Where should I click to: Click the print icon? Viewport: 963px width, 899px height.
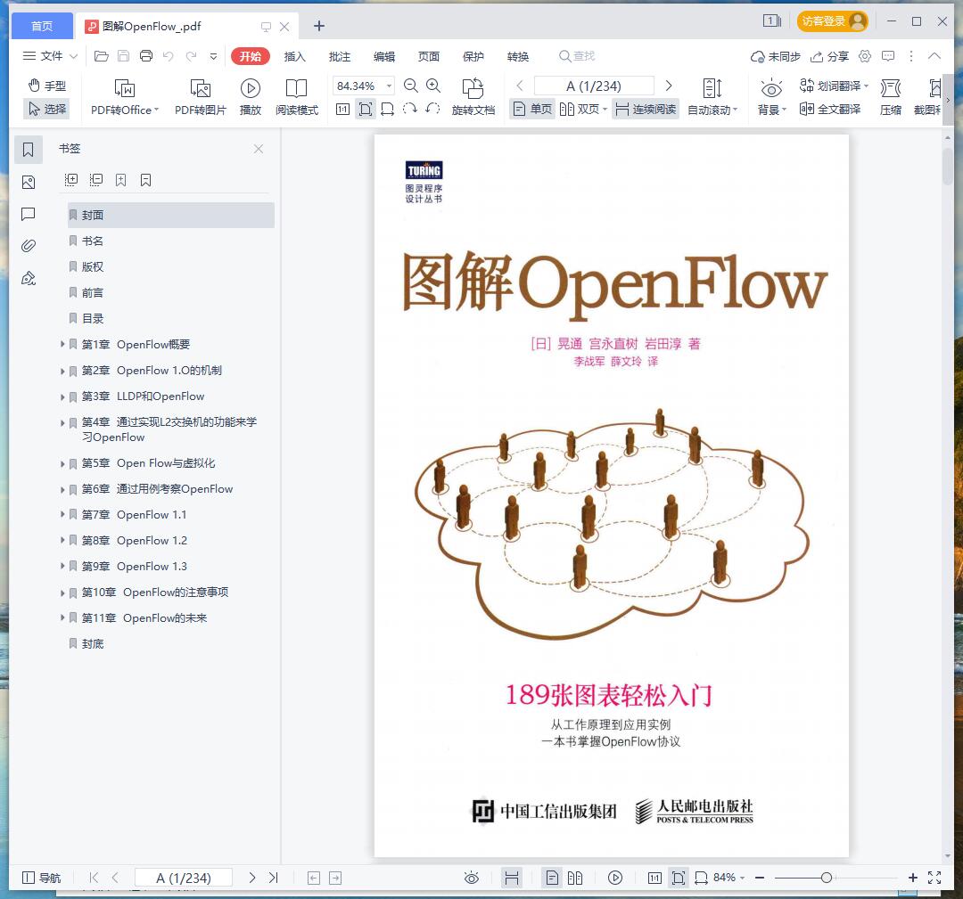pyautogui.click(x=146, y=56)
